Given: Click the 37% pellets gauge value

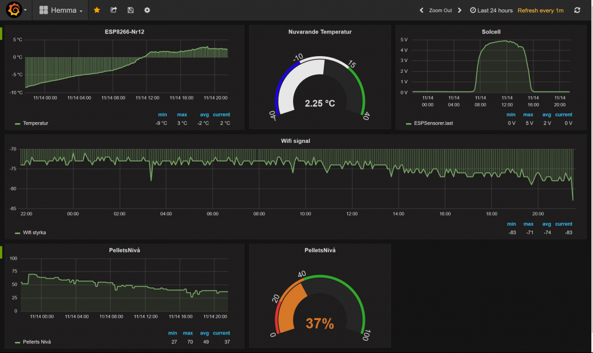Looking at the screenshot, I should pos(320,323).
